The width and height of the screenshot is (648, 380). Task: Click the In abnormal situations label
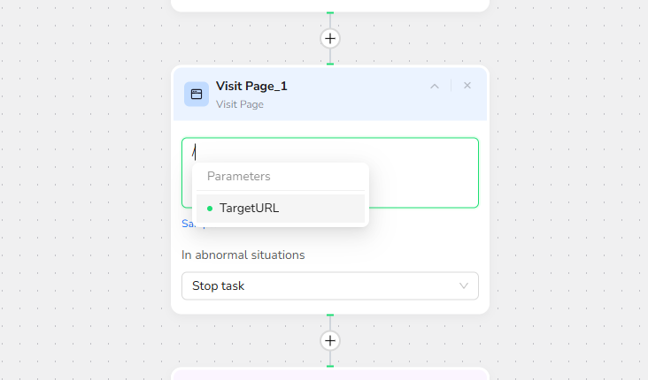click(243, 255)
